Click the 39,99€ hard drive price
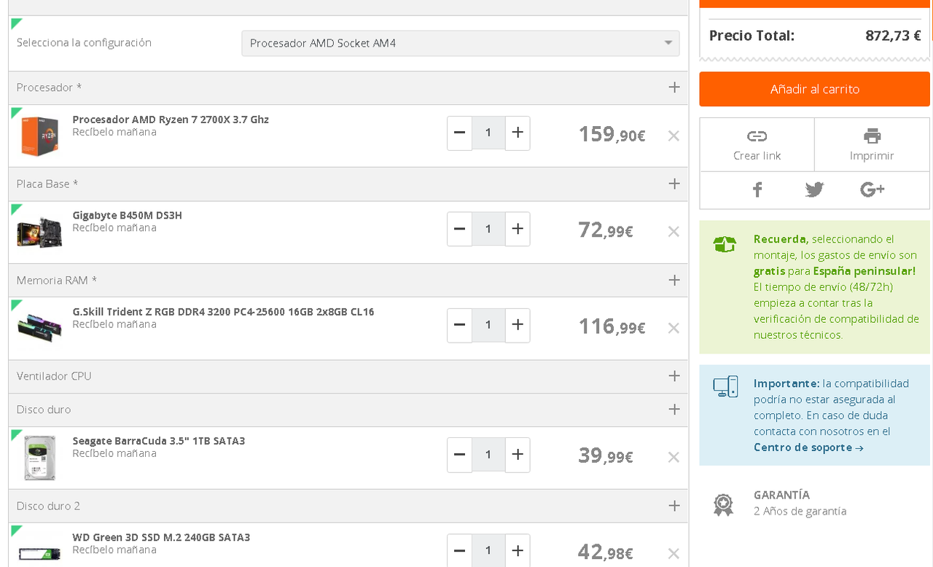This screenshot has width=933, height=567. (606, 455)
